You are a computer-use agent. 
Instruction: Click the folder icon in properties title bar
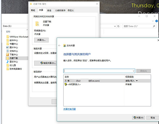coord(31,4)
